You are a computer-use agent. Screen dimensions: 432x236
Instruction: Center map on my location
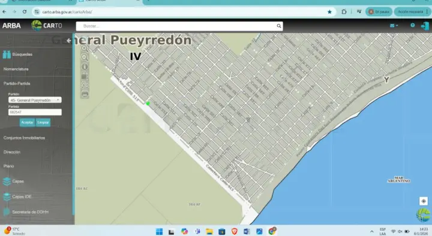click(x=424, y=201)
